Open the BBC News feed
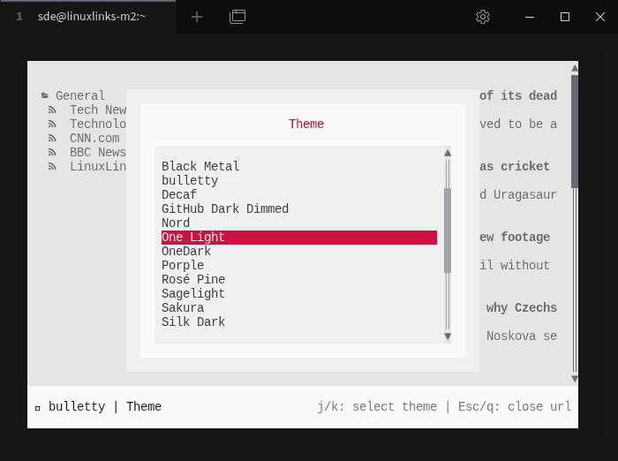 [x=98, y=152]
